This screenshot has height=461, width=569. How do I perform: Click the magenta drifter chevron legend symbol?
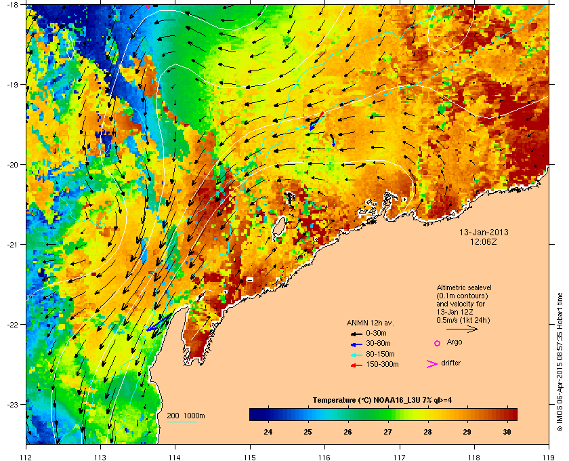click(432, 364)
